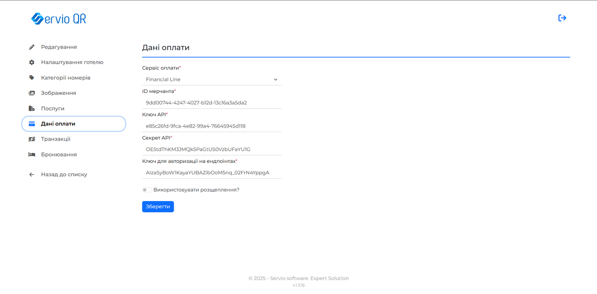The image size is (597, 294).
Task: Click the logout icon in the top right
Action: pyautogui.click(x=562, y=17)
